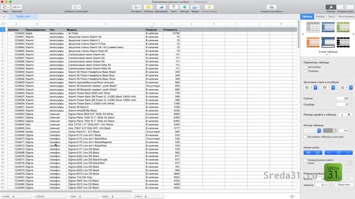Viewport: 355px width, 199px height.
Task: Switch to the Текст inspector tab
Action: (331, 17)
